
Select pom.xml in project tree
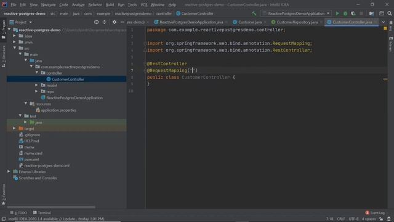(x=31, y=159)
